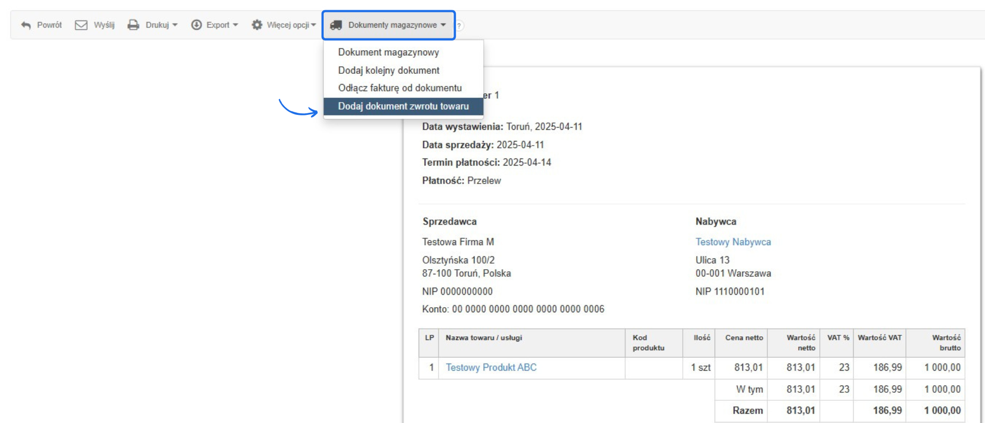Expand the Drukuj dropdown caret

(175, 25)
